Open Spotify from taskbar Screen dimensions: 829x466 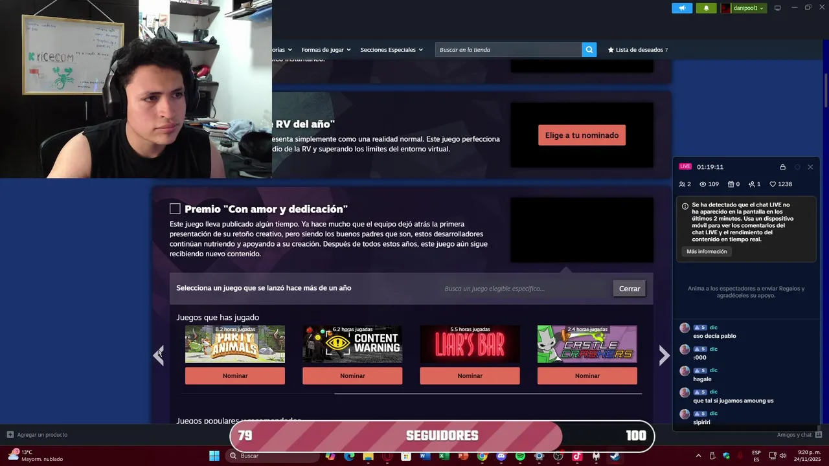coord(520,456)
